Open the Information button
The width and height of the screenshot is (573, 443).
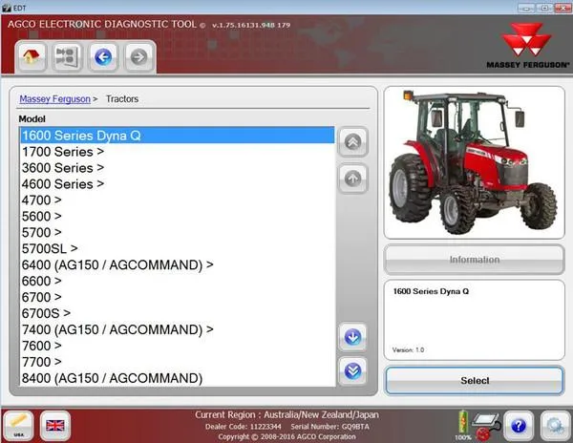[x=475, y=260]
